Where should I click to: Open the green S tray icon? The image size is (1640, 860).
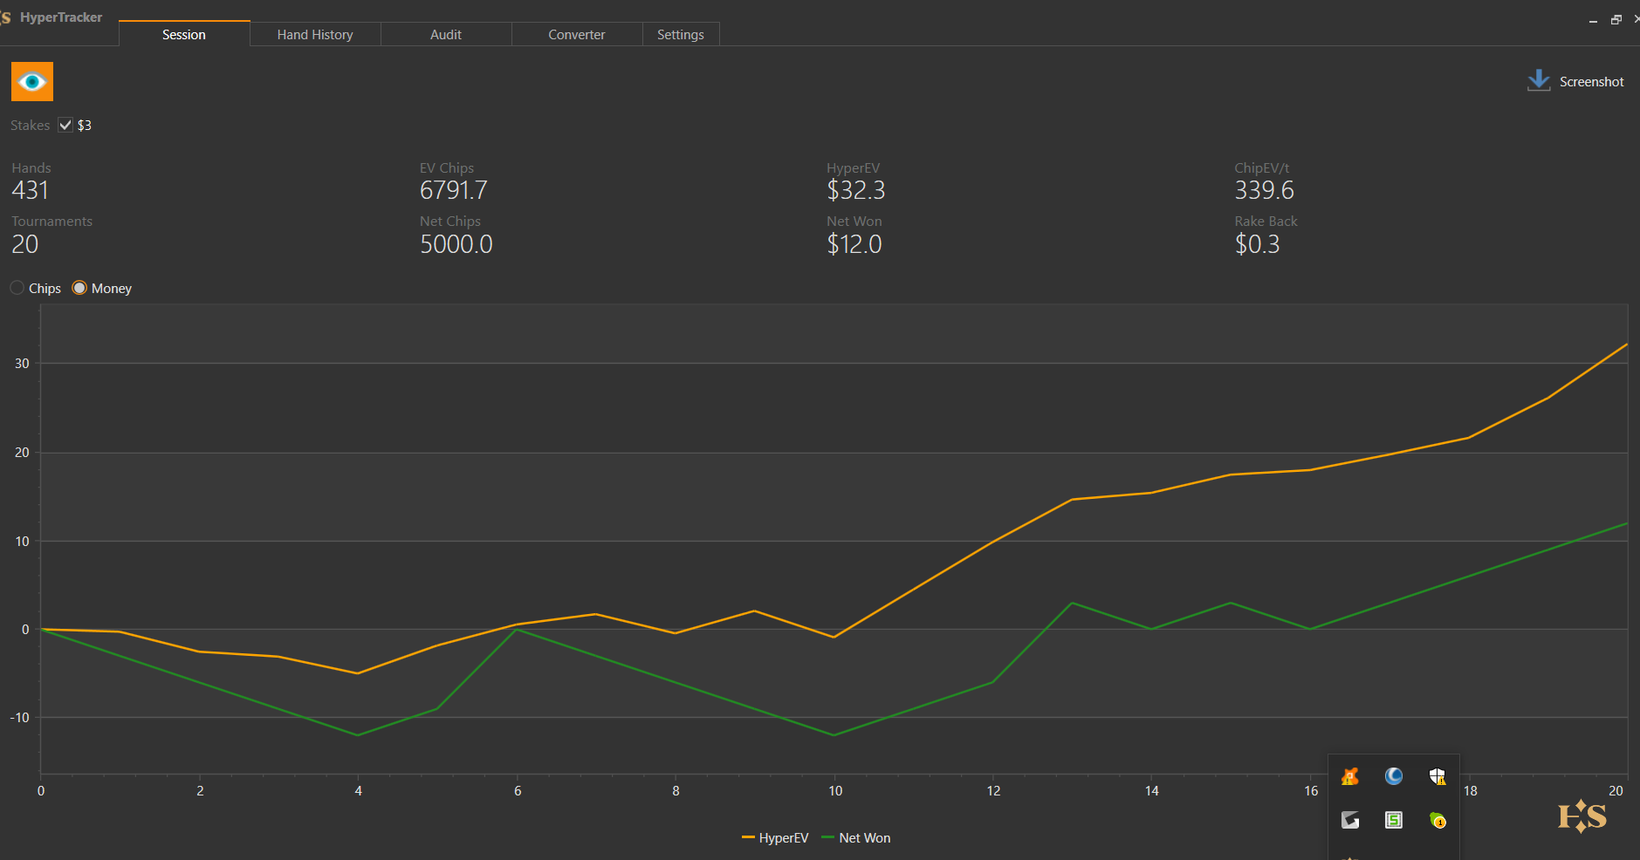[x=1394, y=820]
